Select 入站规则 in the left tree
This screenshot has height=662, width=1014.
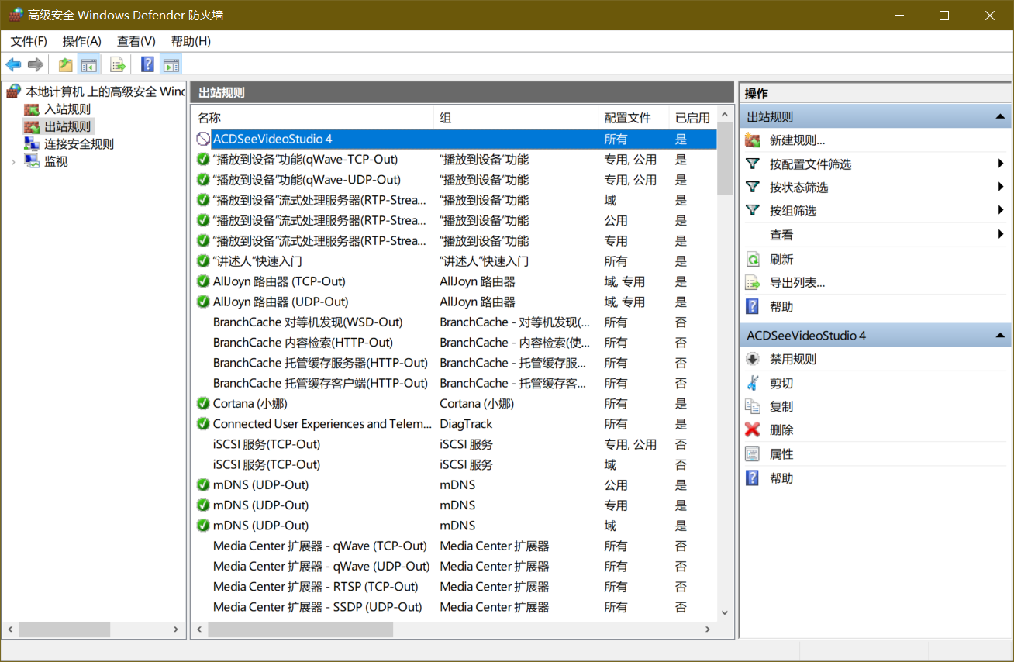(67, 109)
